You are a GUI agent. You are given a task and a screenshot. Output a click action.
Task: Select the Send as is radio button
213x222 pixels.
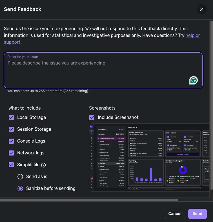pos(20,177)
